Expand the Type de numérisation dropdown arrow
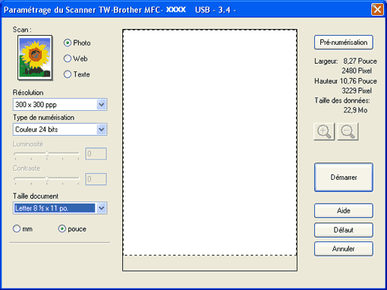 pyautogui.click(x=102, y=130)
